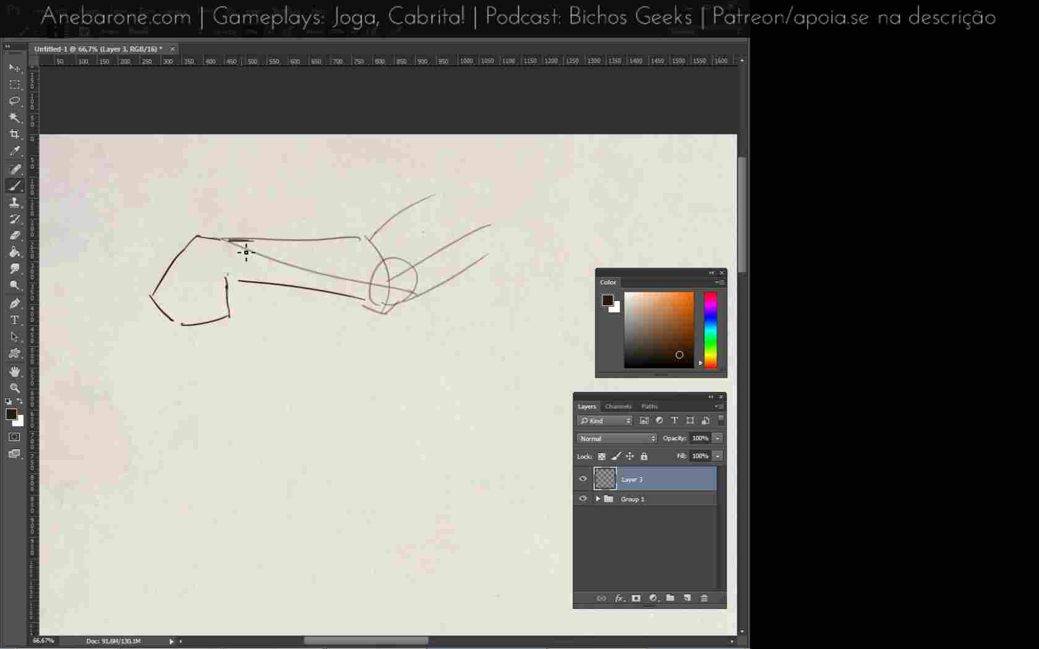
Task: Open Color panel options menu
Action: tap(719, 282)
